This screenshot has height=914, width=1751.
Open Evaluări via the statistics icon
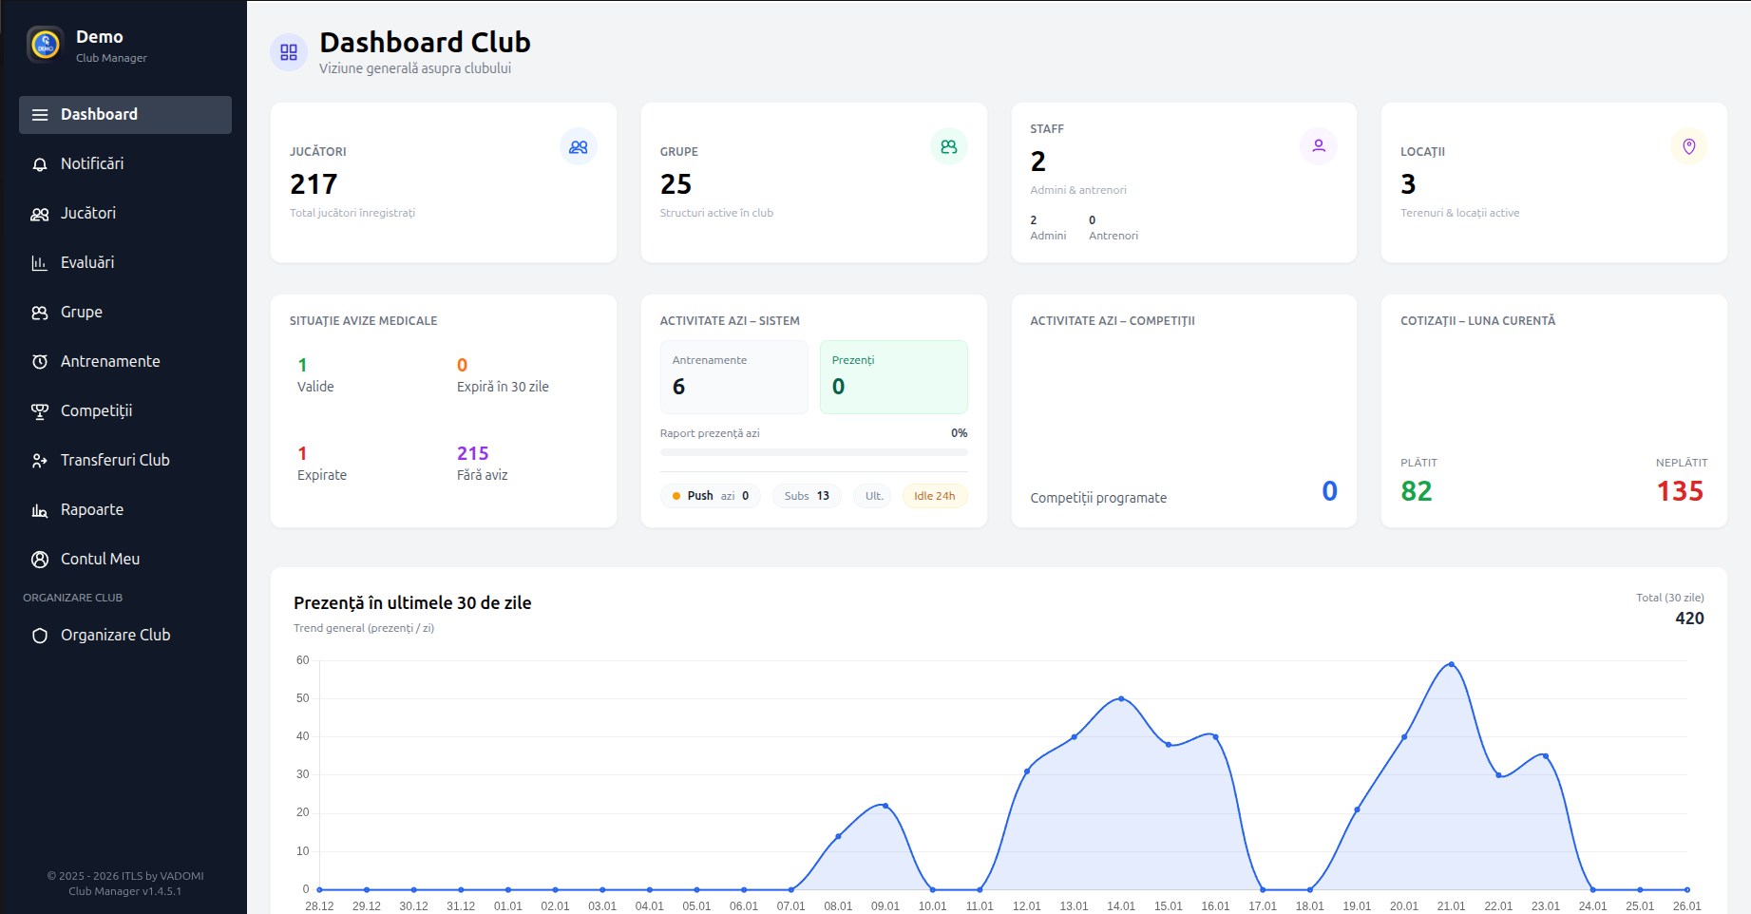point(39,262)
